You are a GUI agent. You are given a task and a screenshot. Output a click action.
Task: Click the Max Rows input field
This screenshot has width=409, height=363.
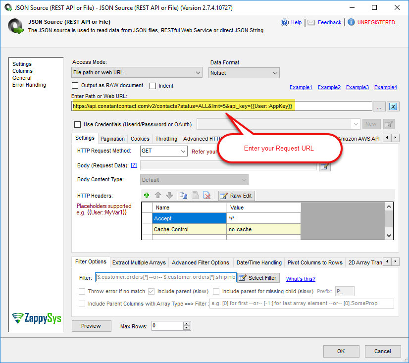167,326
